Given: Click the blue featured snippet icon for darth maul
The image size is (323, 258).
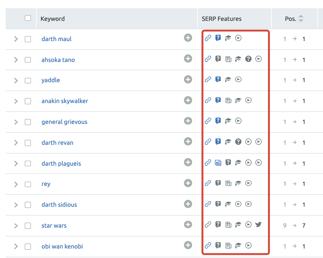Looking at the screenshot, I should pyautogui.click(x=218, y=38).
